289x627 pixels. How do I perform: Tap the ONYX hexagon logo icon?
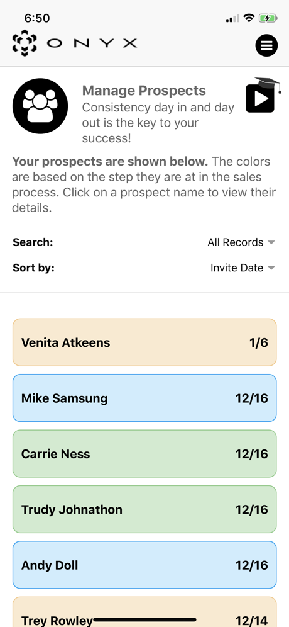click(25, 43)
